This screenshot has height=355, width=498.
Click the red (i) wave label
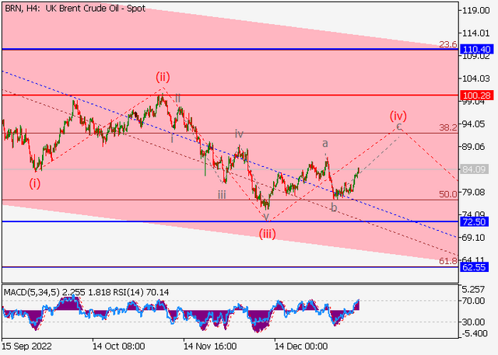35,183
